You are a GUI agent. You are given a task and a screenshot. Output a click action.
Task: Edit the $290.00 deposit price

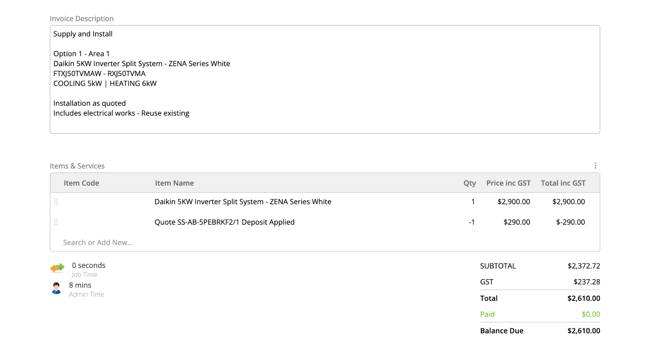point(517,222)
